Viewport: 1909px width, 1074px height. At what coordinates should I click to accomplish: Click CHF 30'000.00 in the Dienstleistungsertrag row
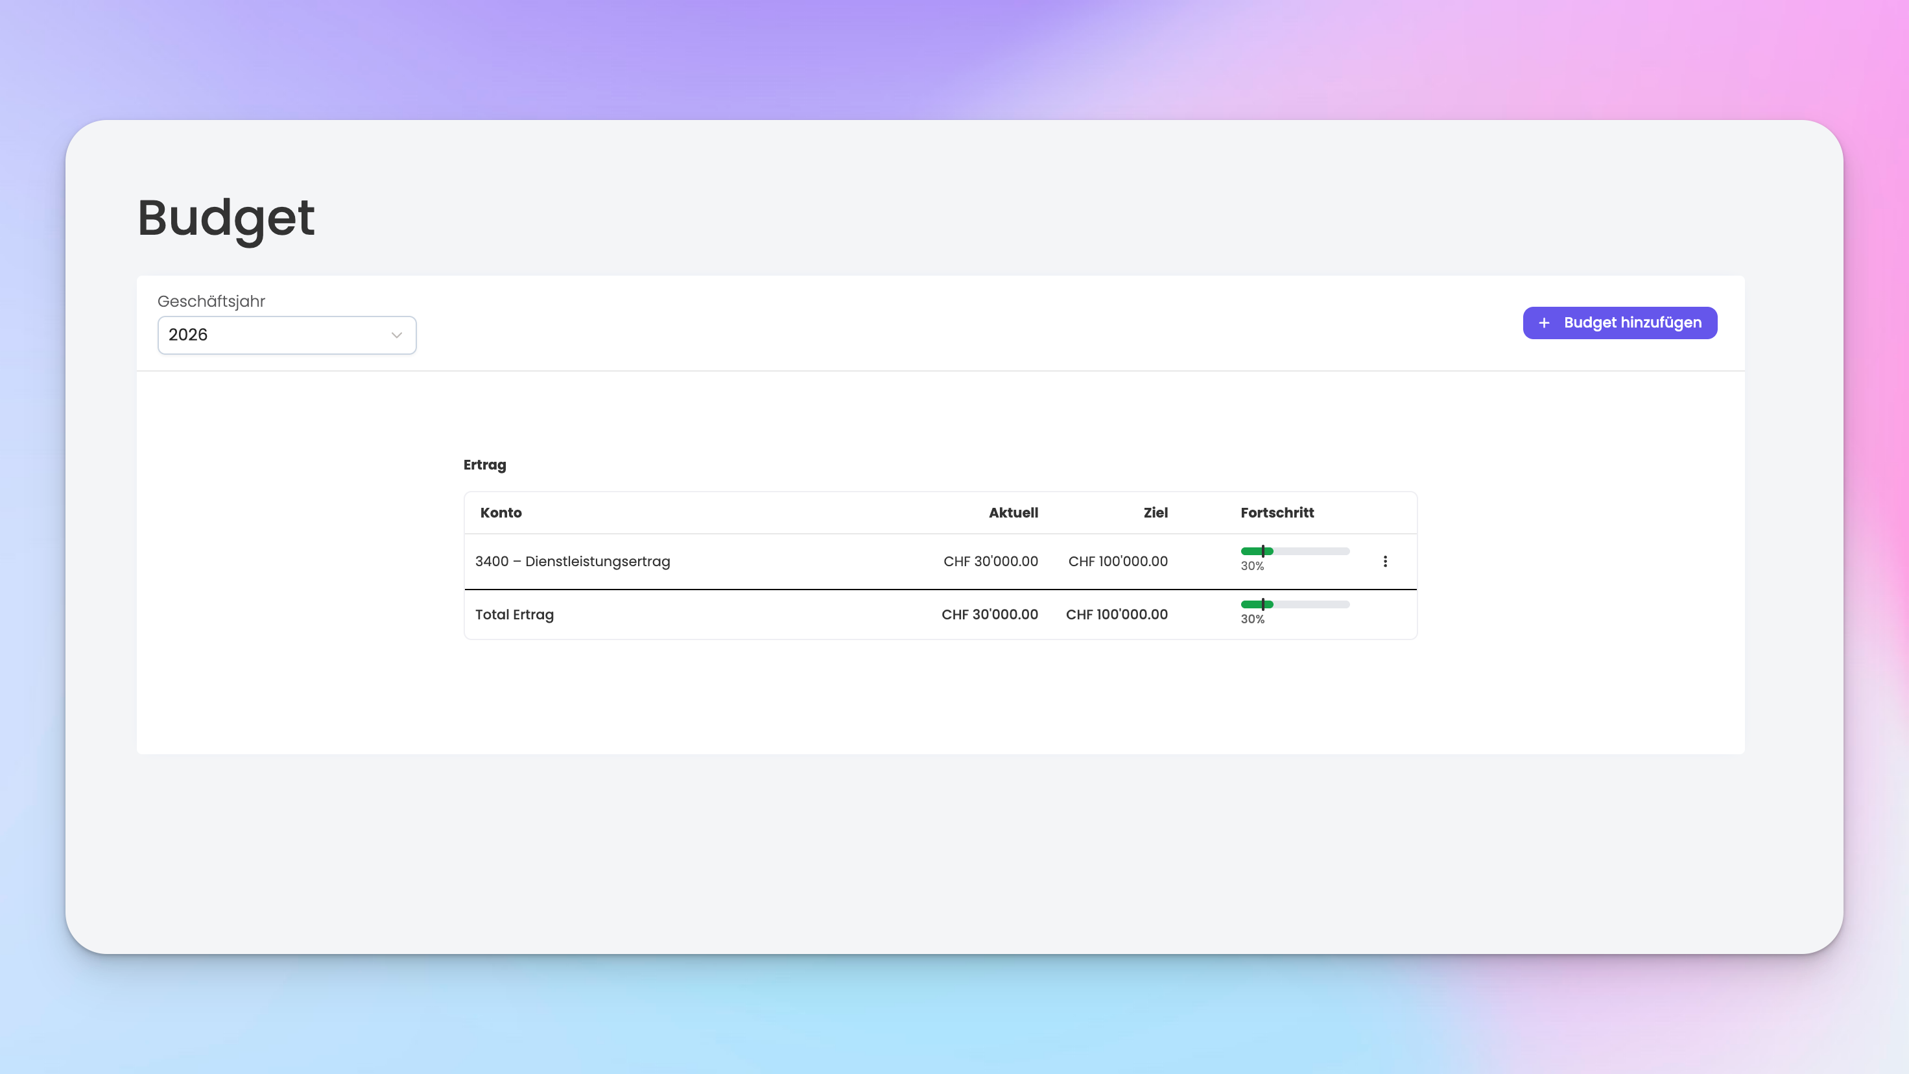tap(990, 561)
